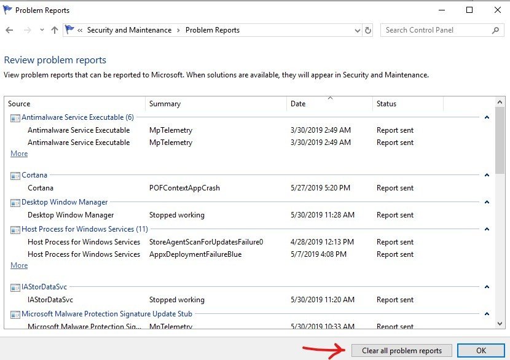Click the Back navigation arrow
Viewport: 510px width, 360px height.
point(9,30)
